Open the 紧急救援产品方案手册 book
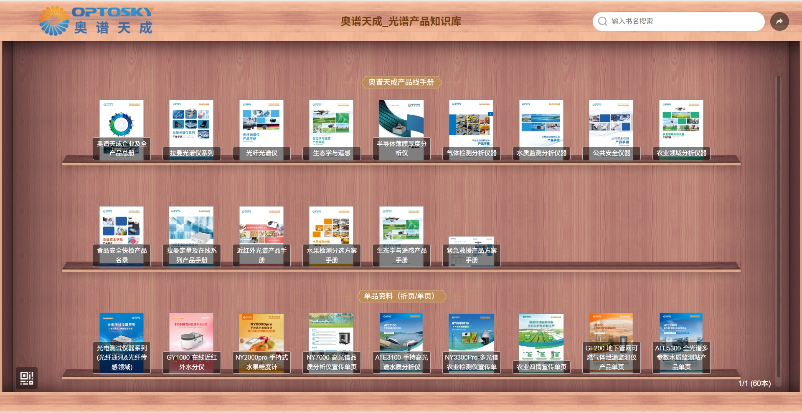The image size is (802, 413). pos(471,251)
